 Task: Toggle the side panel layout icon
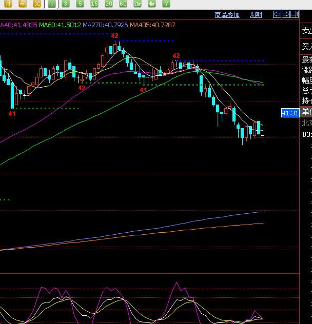click(x=295, y=15)
